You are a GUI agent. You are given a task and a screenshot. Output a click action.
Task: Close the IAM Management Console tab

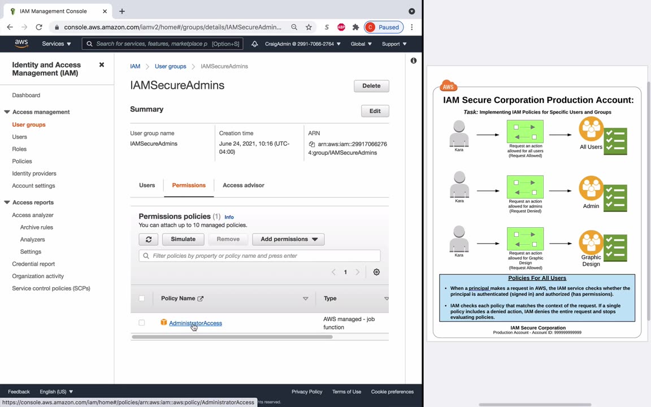point(105,11)
